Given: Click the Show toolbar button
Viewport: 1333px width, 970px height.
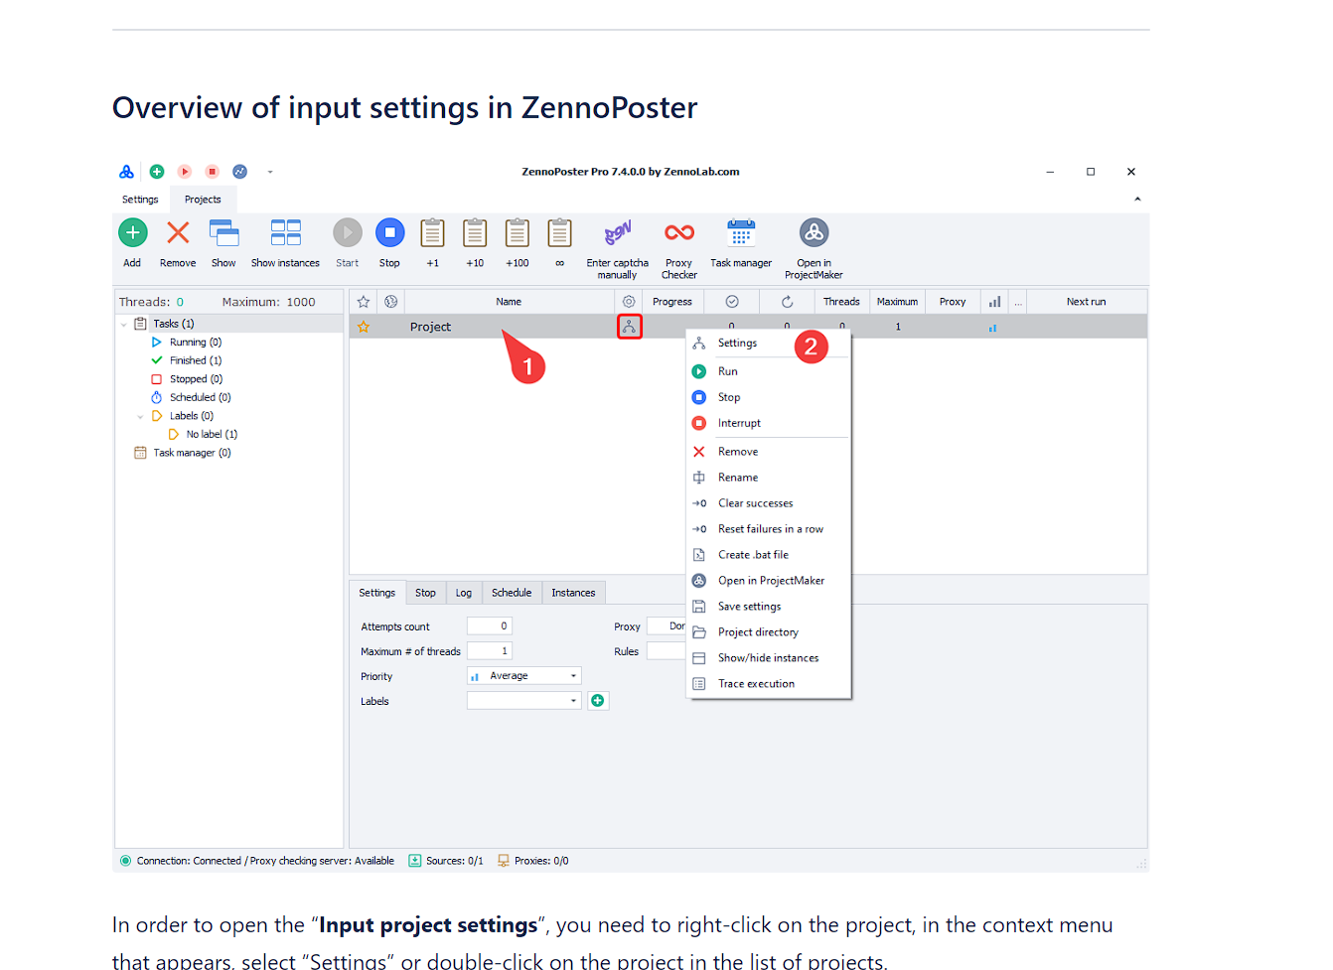Looking at the screenshot, I should click(223, 243).
